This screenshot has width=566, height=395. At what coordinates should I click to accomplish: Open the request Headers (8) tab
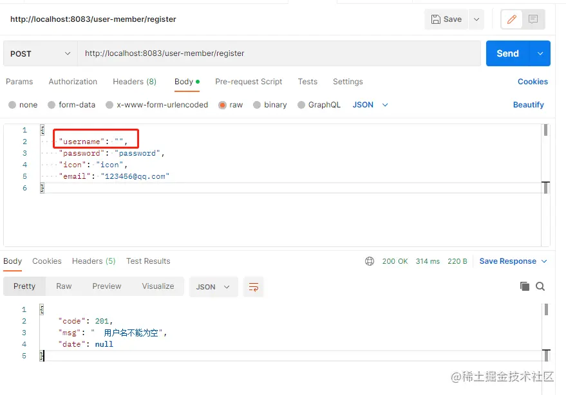pos(135,82)
